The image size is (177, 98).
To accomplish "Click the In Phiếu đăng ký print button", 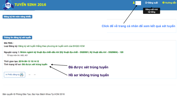I will pos(15,75).
